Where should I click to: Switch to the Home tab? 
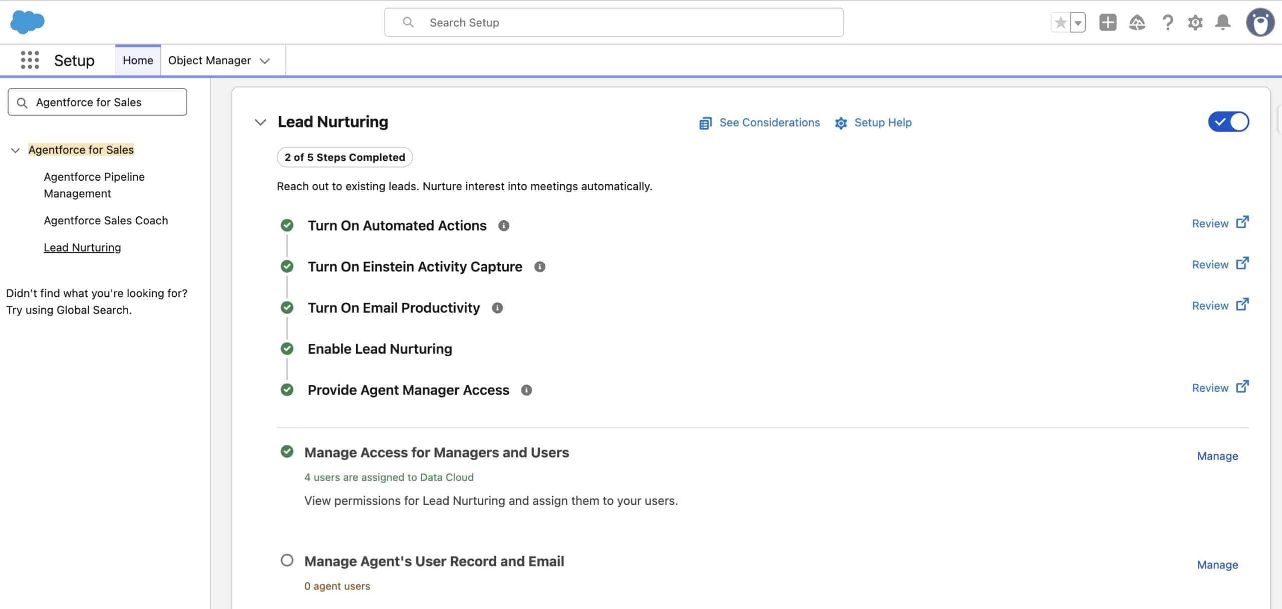(x=138, y=60)
